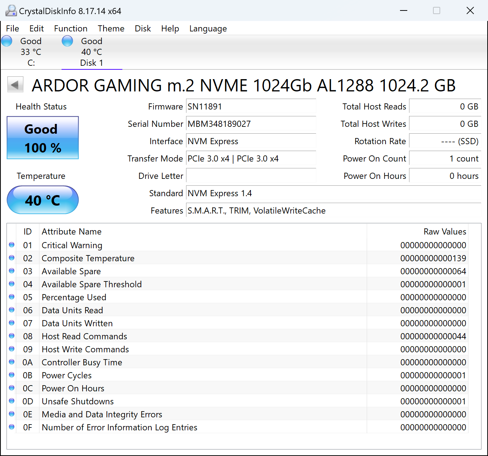Screen dimensions: 488x456
Task: Click raw value 00000000000139
Action: point(433,258)
